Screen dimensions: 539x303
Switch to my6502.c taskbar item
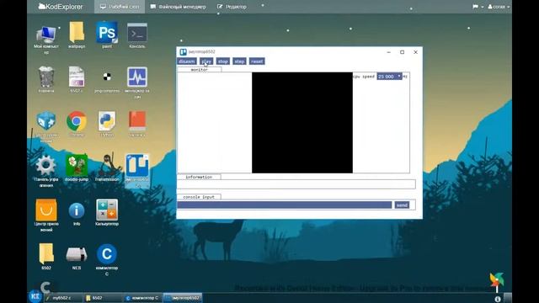[x=62, y=298]
